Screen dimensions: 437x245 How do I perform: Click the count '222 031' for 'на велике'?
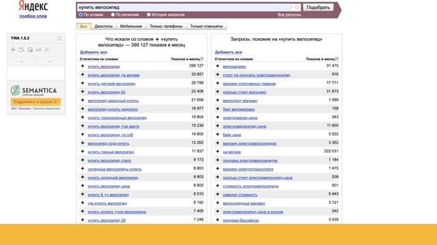331,151
